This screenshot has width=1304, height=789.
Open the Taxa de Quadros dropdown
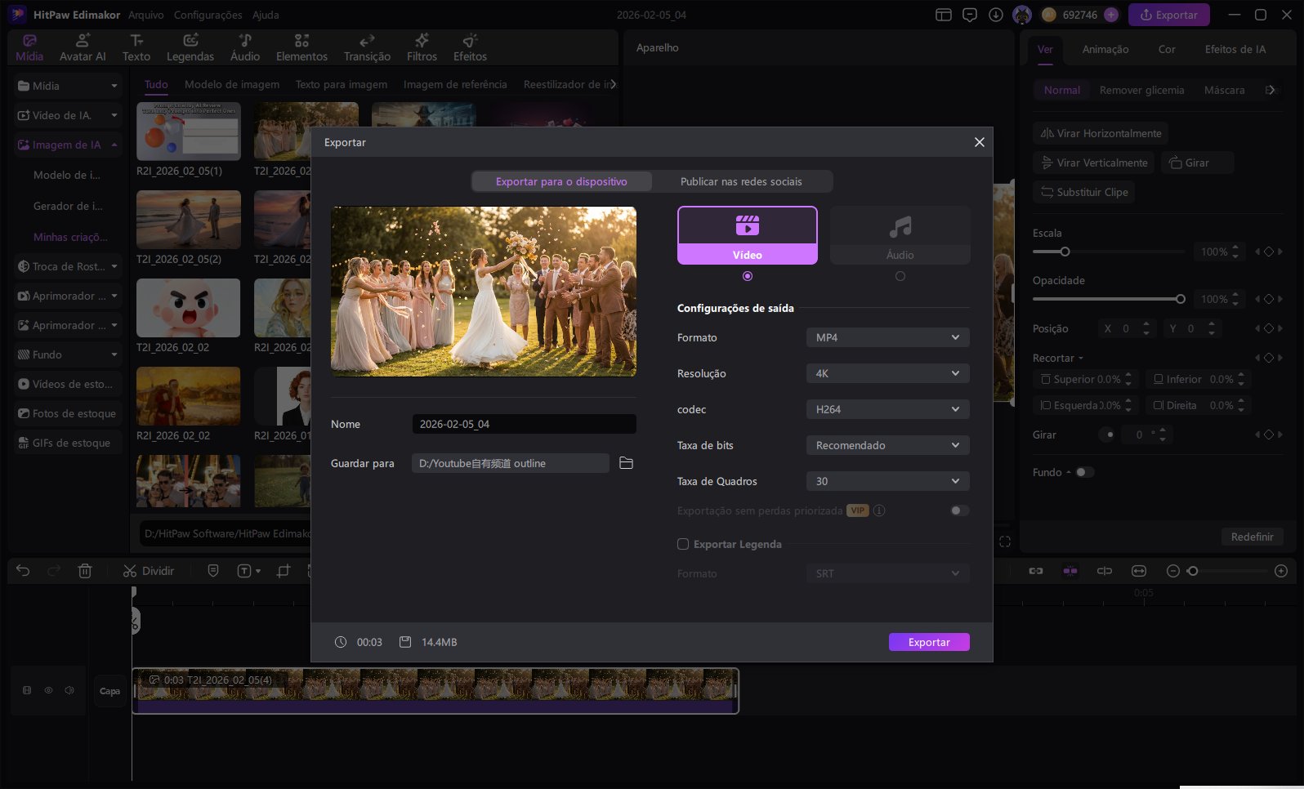pos(887,481)
